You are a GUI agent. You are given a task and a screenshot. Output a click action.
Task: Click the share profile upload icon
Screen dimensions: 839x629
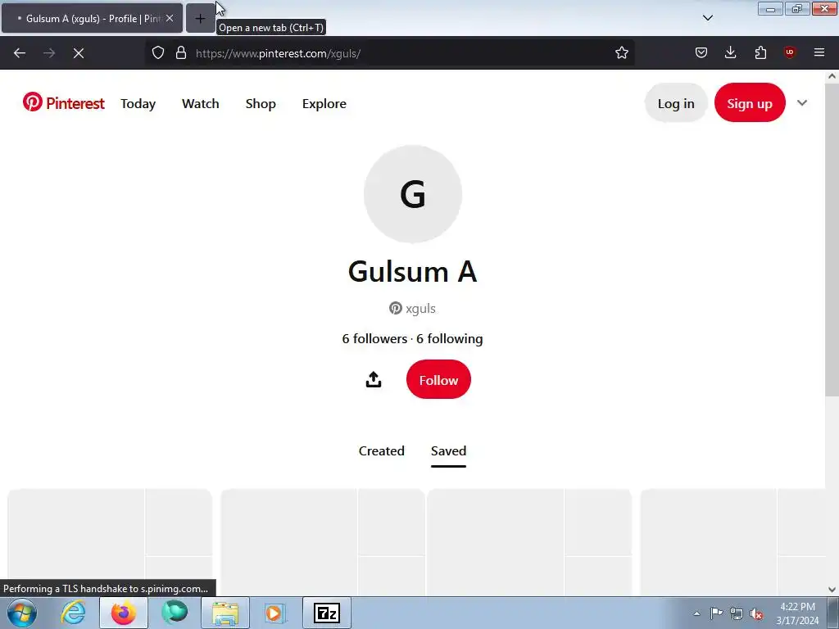(x=374, y=380)
